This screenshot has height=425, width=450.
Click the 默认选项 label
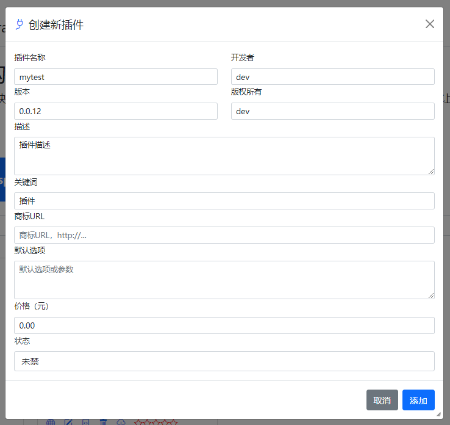tap(30, 250)
